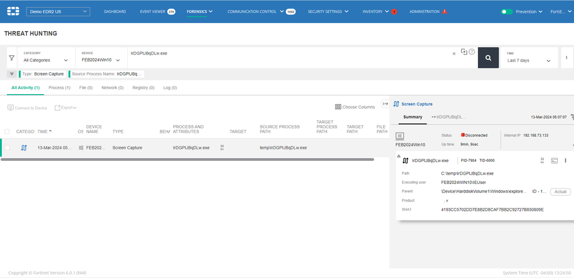The image size is (574, 278).
Task: Click the Source Process Name filter chip
Action: click(106, 74)
